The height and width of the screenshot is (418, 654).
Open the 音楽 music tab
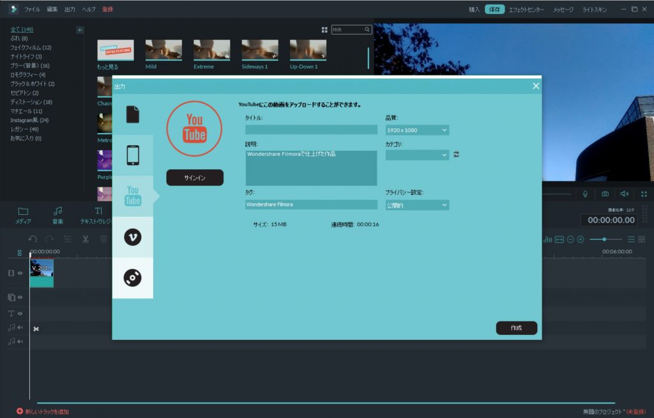click(57, 215)
